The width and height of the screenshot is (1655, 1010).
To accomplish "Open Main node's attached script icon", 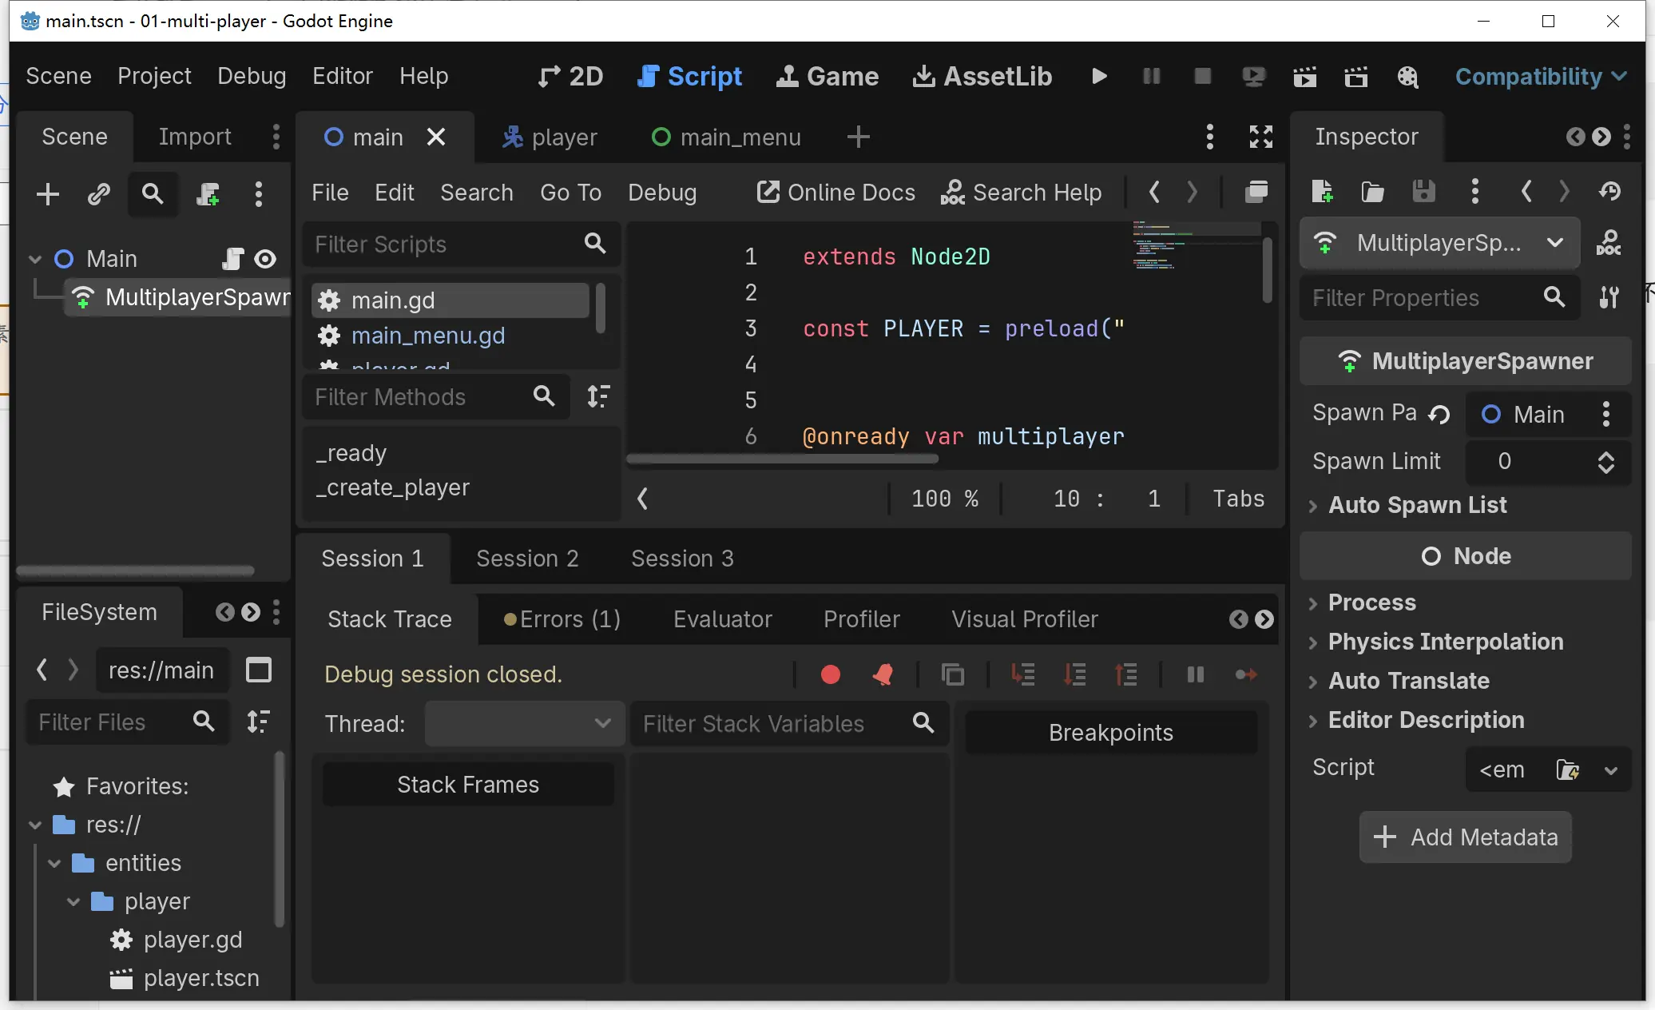I will click(x=232, y=259).
